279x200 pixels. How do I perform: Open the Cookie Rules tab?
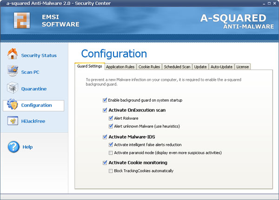[149, 67]
